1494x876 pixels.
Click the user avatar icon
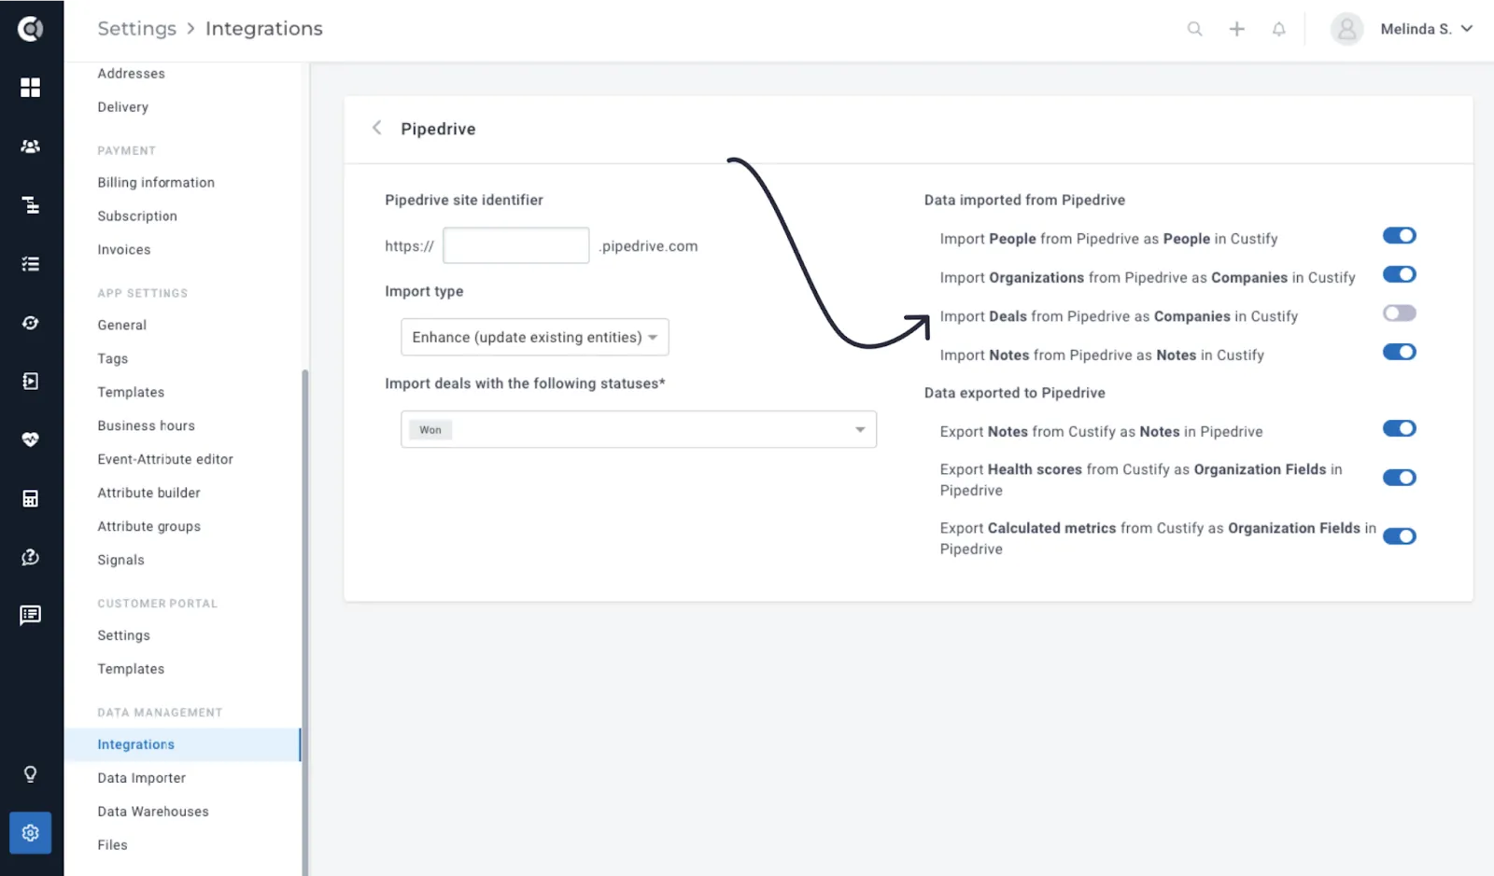[1346, 29]
